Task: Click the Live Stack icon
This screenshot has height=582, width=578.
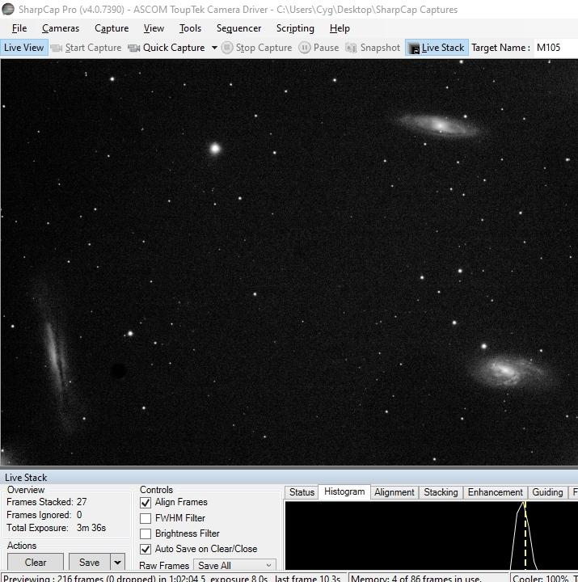Action: [414, 48]
